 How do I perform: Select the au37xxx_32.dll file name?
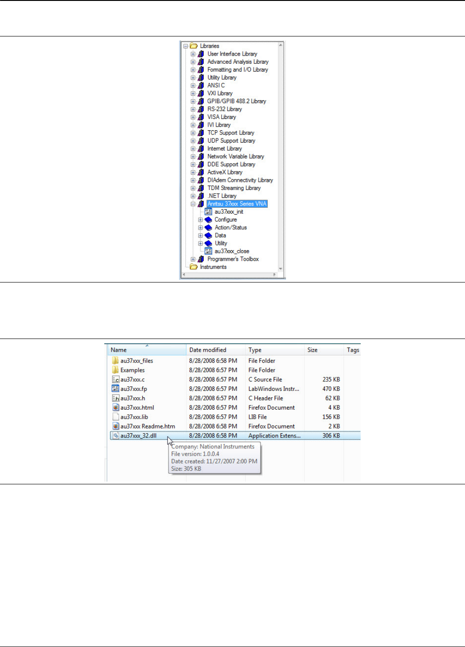pos(138,436)
